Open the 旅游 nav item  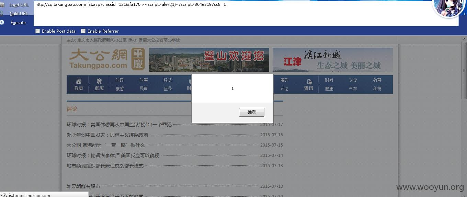(x=119, y=89)
